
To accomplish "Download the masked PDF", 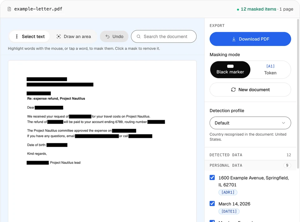I will [x=250, y=39].
